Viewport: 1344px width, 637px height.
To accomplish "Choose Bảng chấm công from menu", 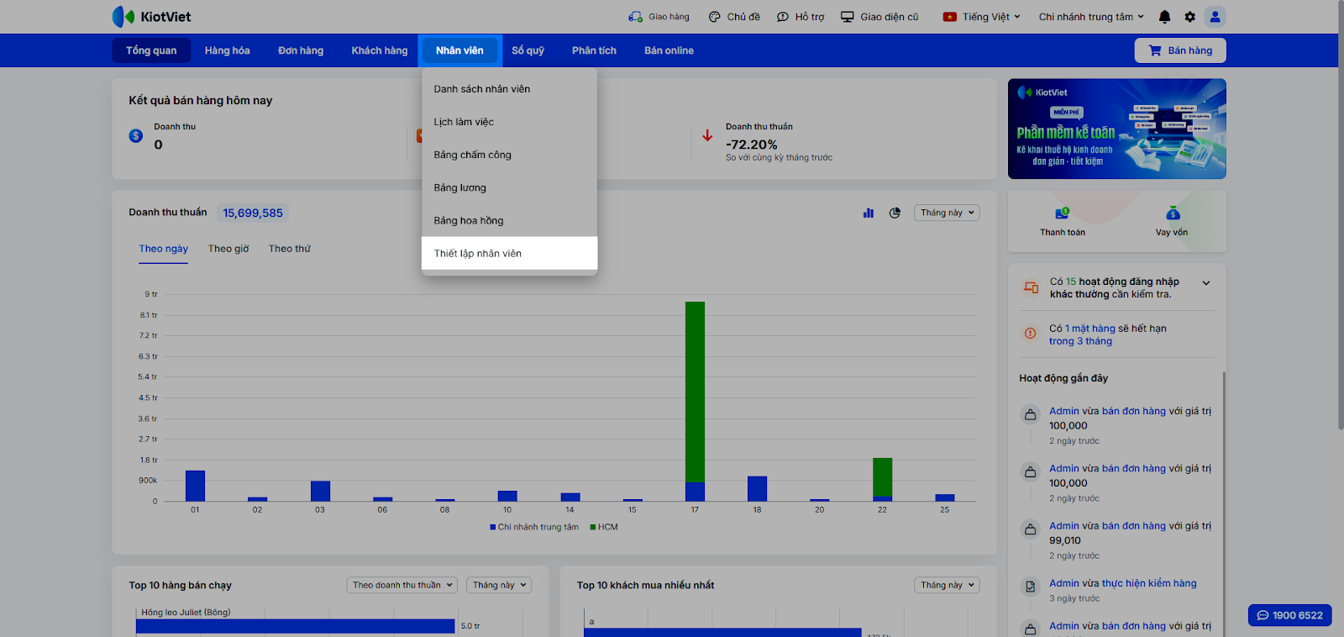I will tap(472, 155).
